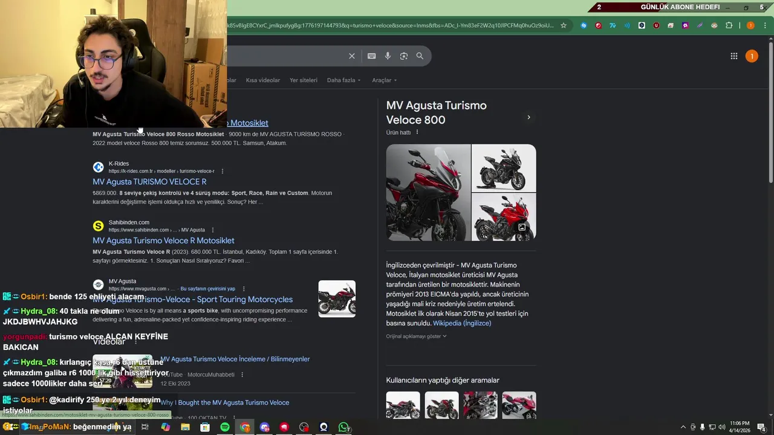The image size is (774, 435).
Task: Select first related search motorcycle thumbnail
Action: [x=403, y=405]
